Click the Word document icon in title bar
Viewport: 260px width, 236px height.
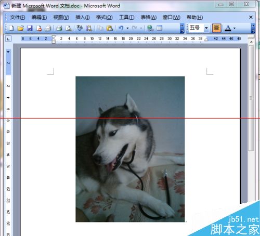click(6, 6)
